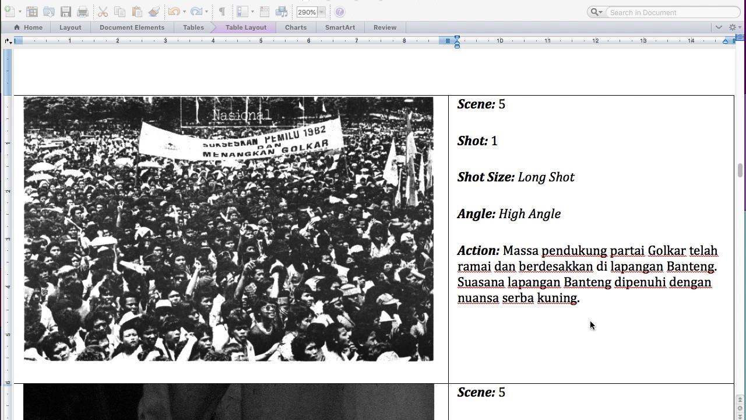
Task: Open the zoom percentage dropdown at 290%
Action: [x=321, y=12]
